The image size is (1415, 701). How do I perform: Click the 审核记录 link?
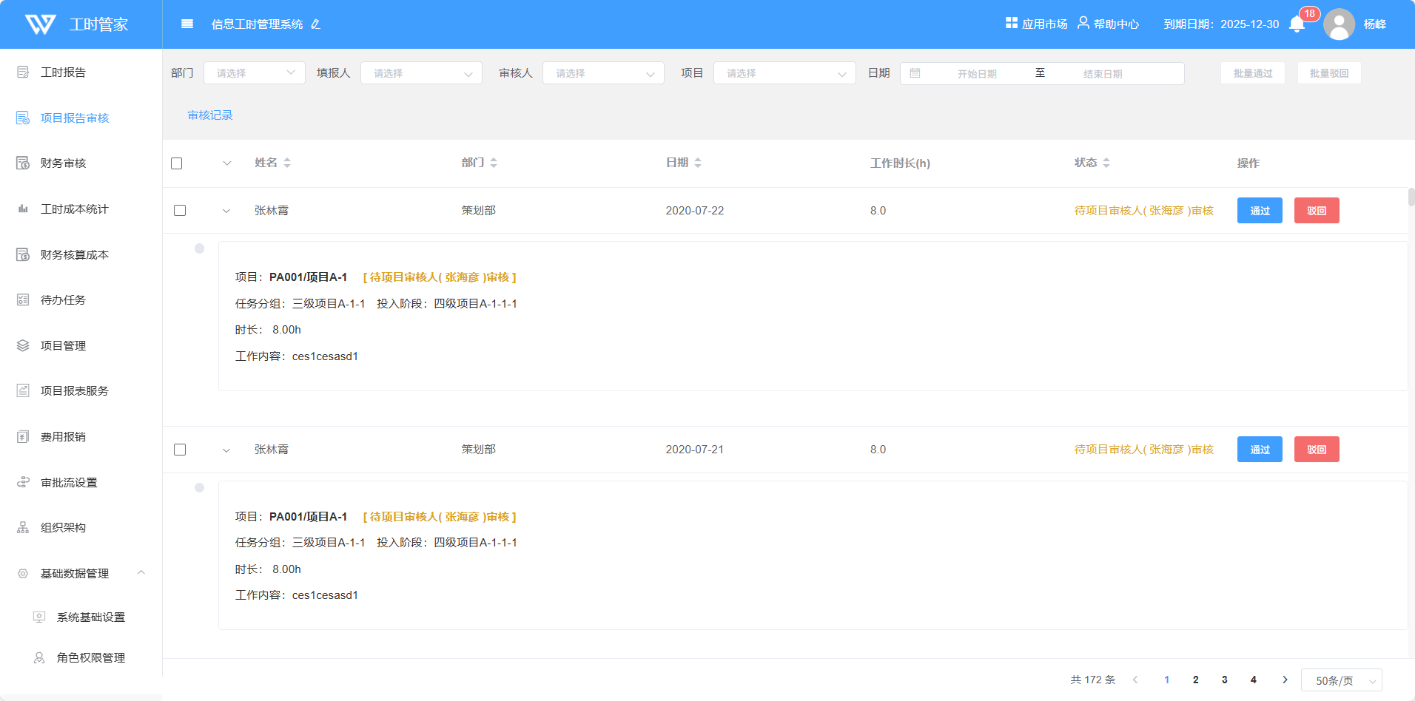[210, 115]
